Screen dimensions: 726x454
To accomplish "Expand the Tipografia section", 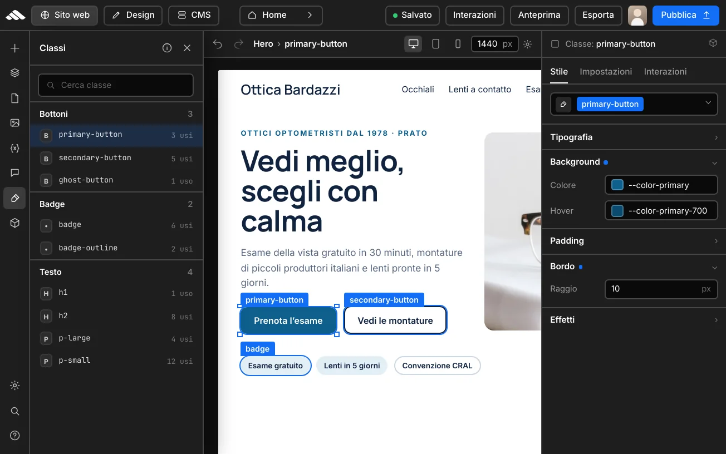I will (634, 137).
